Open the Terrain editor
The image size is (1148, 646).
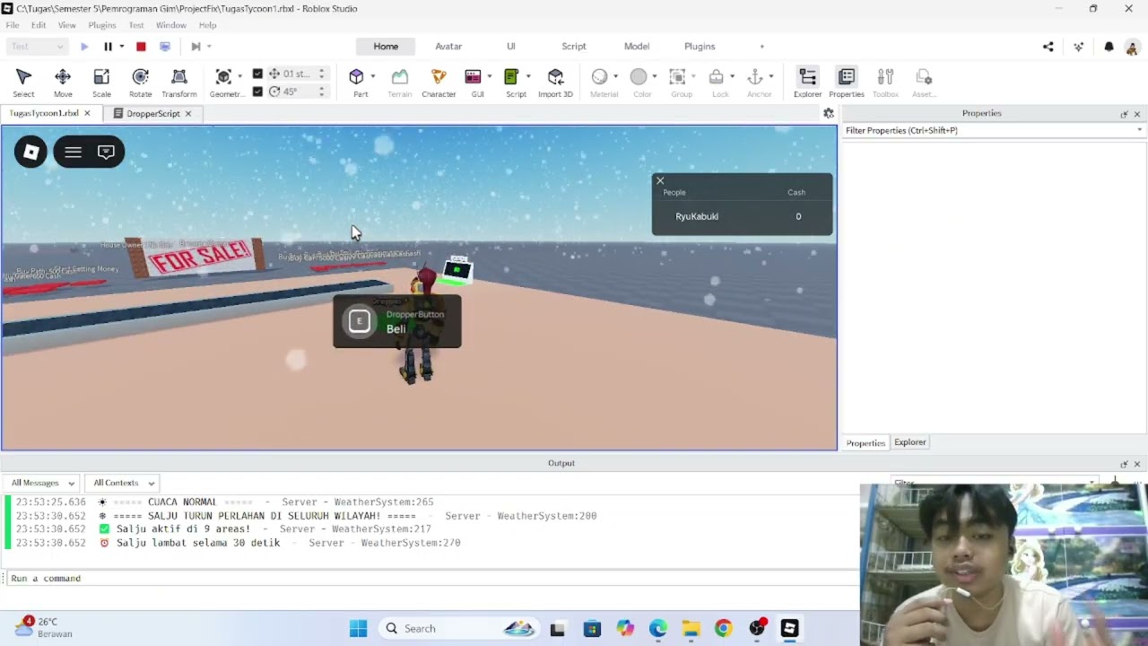click(x=399, y=83)
